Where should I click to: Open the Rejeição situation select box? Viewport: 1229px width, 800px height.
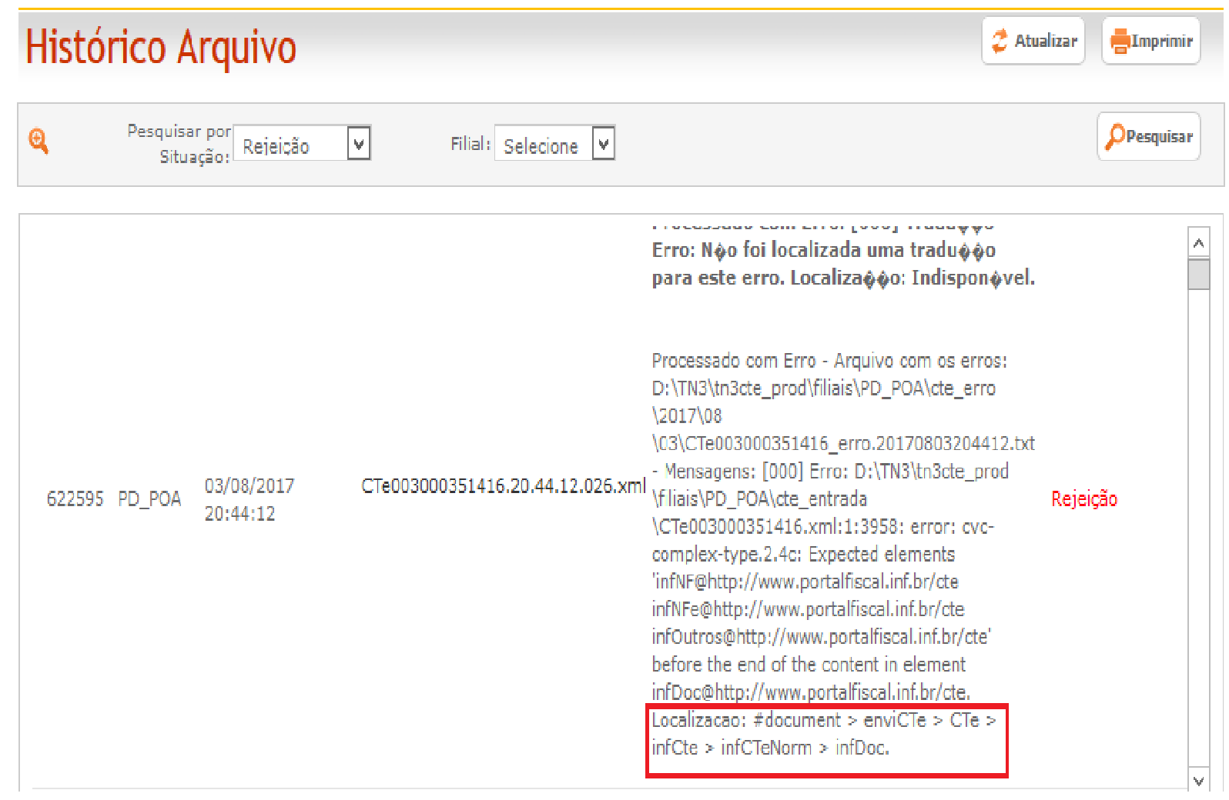click(292, 144)
